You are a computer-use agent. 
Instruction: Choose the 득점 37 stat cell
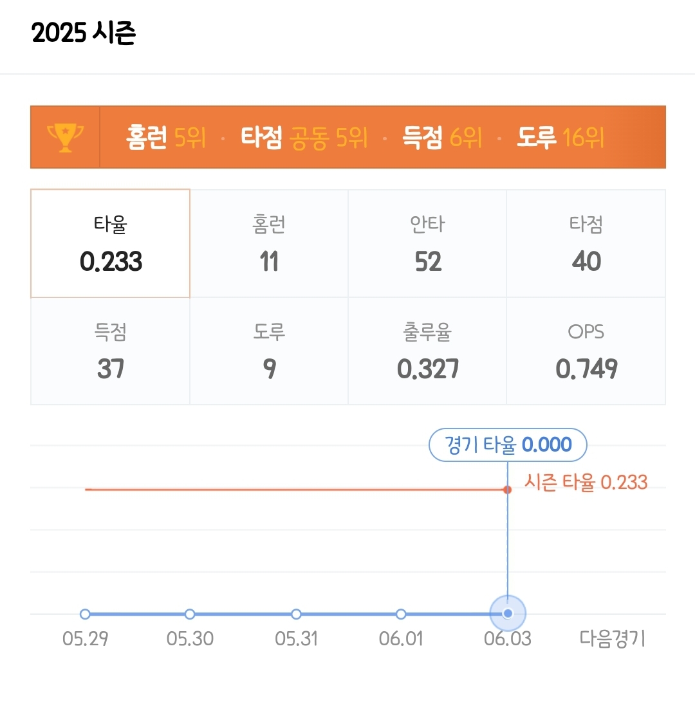(110, 351)
